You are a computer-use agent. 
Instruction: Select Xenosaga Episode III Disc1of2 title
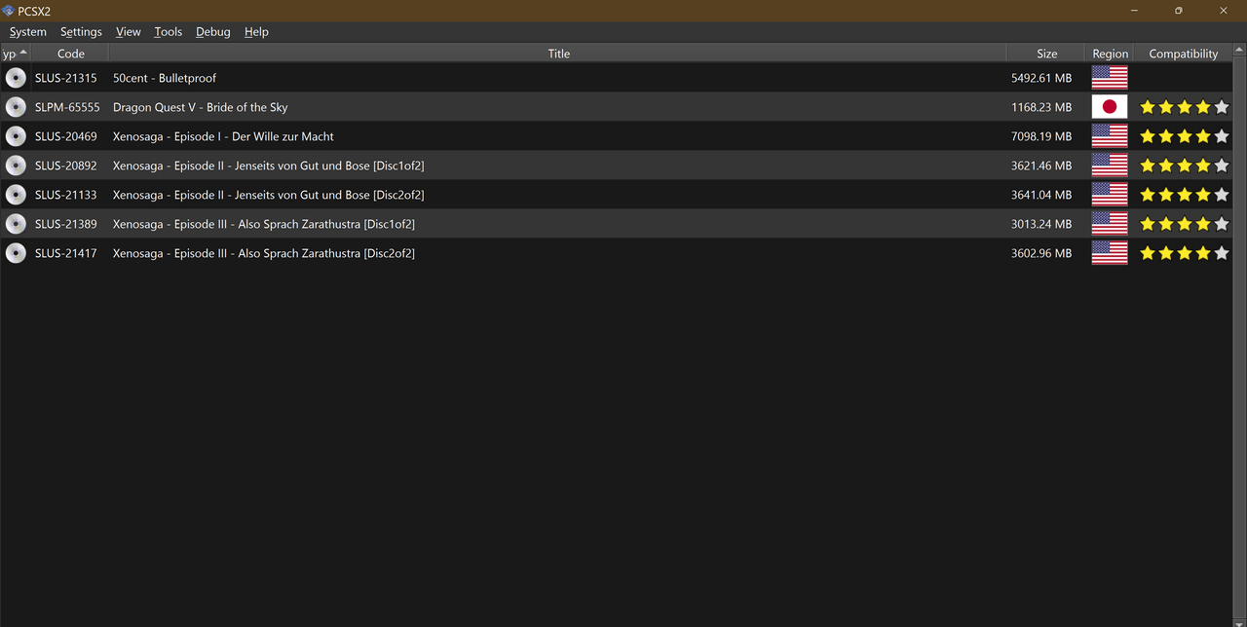pyautogui.click(x=264, y=224)
